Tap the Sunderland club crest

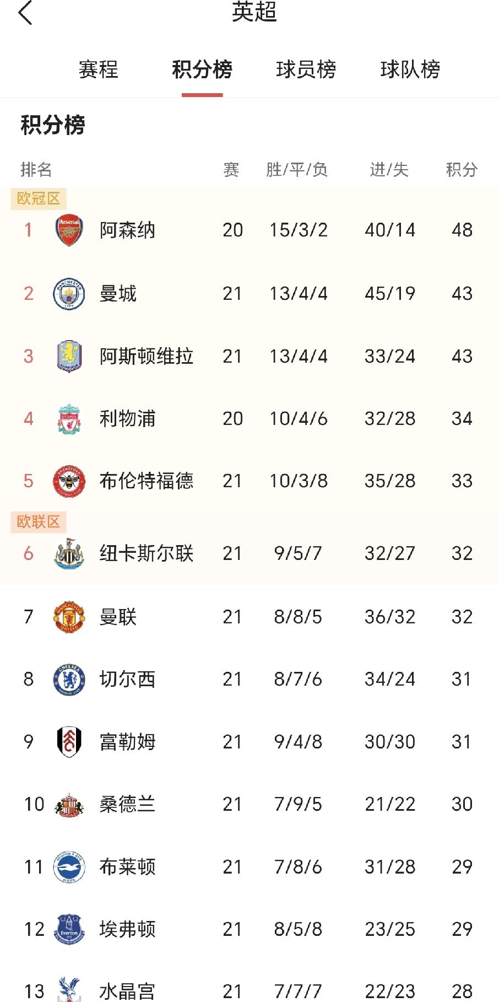point(69,805)
